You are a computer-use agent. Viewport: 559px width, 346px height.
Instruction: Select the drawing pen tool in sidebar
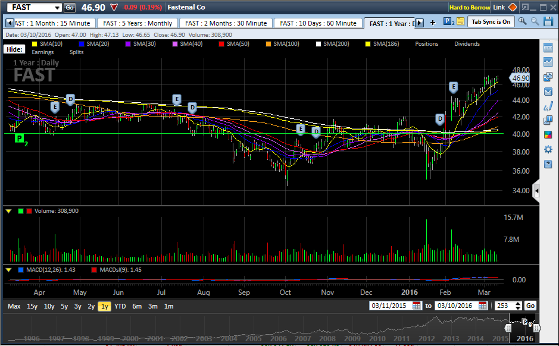coord(548,106)
